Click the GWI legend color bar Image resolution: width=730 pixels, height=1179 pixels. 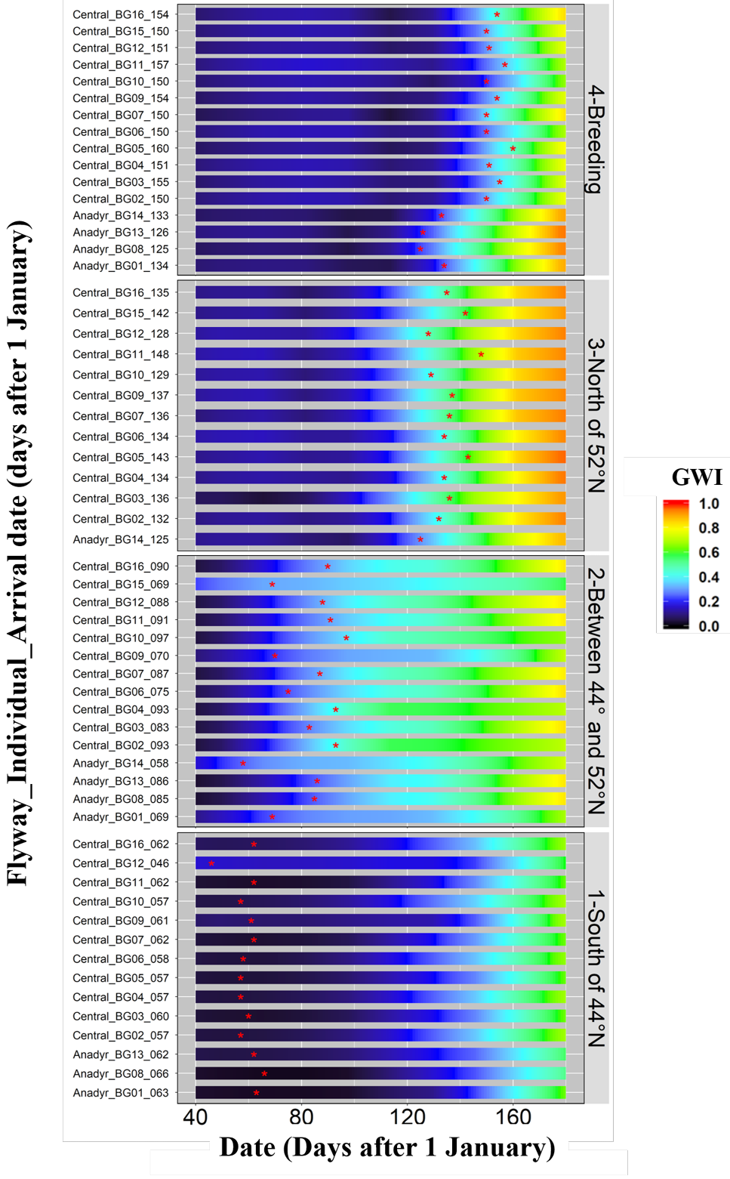coord(676,564)
